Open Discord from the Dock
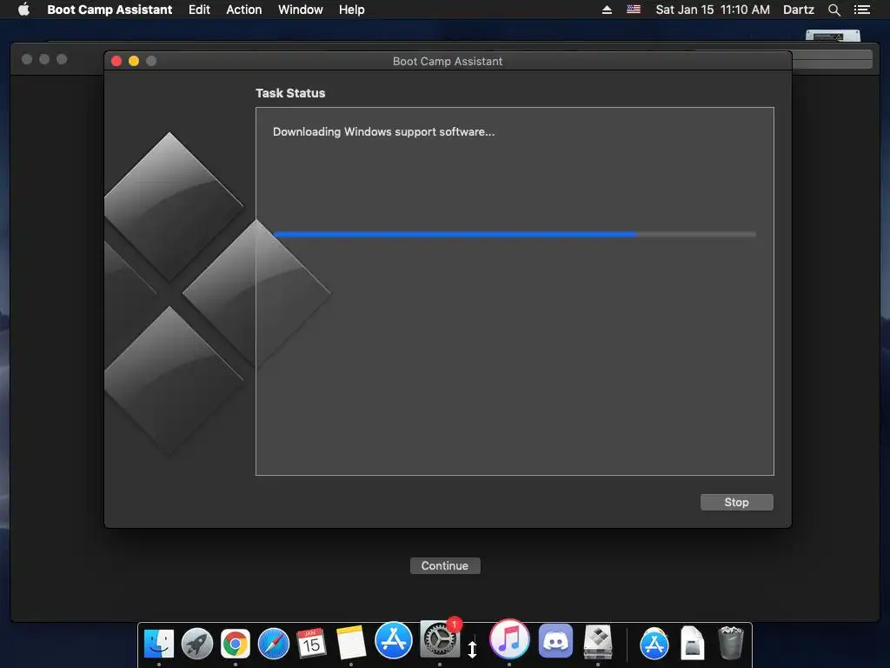This screenshot has height=668, width=890. pos(555,640)
